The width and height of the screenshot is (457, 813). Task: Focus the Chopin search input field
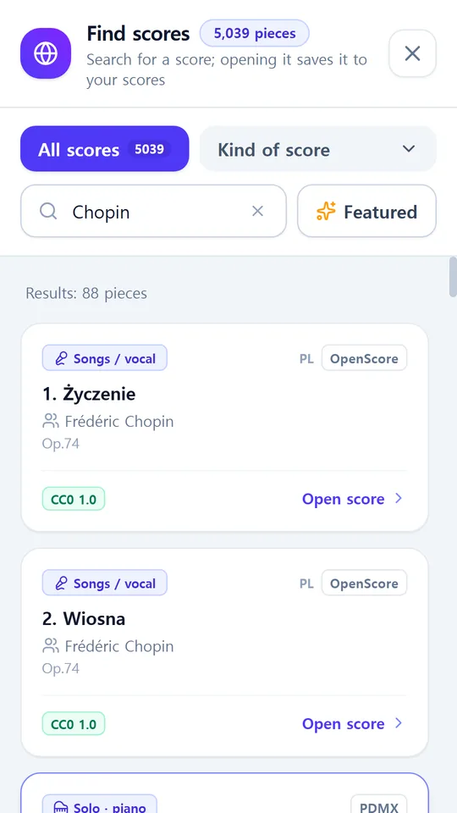(153, 211)
